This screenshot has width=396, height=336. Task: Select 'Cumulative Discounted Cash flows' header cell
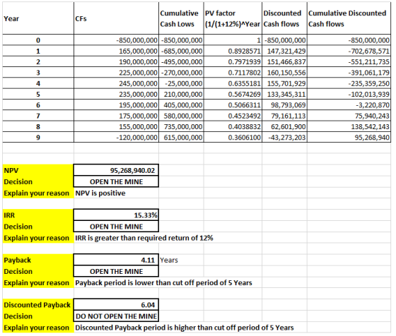pyautogui.click(x=349, y=18)
